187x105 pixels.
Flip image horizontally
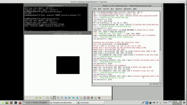73,98
